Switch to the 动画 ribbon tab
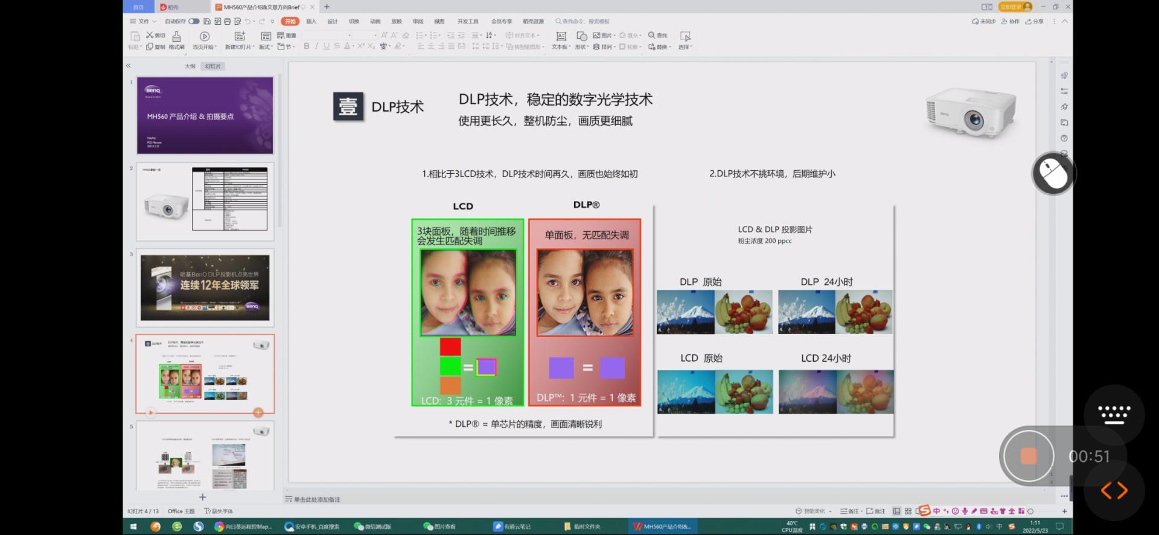This screenshot has width=1159, height=535. point(375,21)
